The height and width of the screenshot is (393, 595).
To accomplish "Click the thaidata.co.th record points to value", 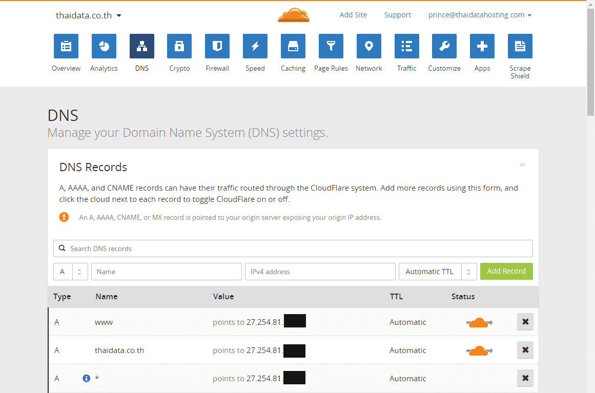I will pos(259,350).
